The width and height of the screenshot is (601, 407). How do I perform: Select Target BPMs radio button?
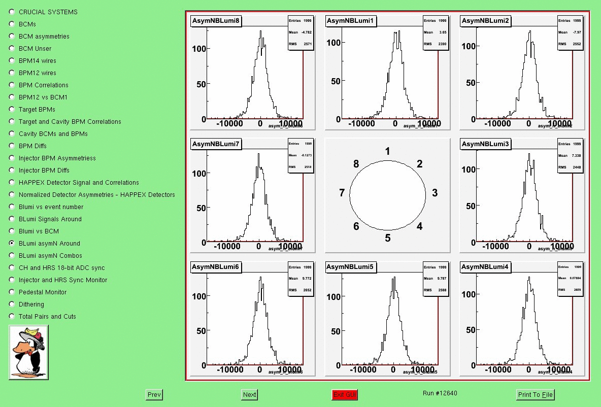[12, 109]
